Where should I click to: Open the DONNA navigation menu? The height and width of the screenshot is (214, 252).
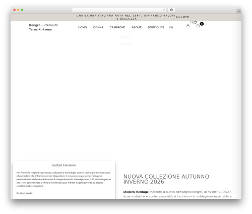tap(98, 27)
